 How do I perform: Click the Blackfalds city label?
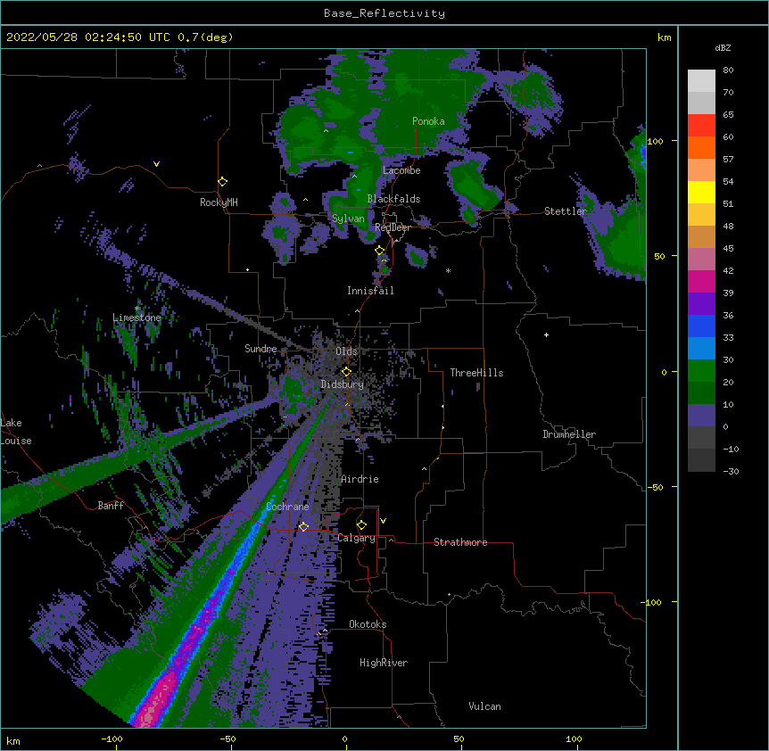pyautogui.click(x=393, y=199)
